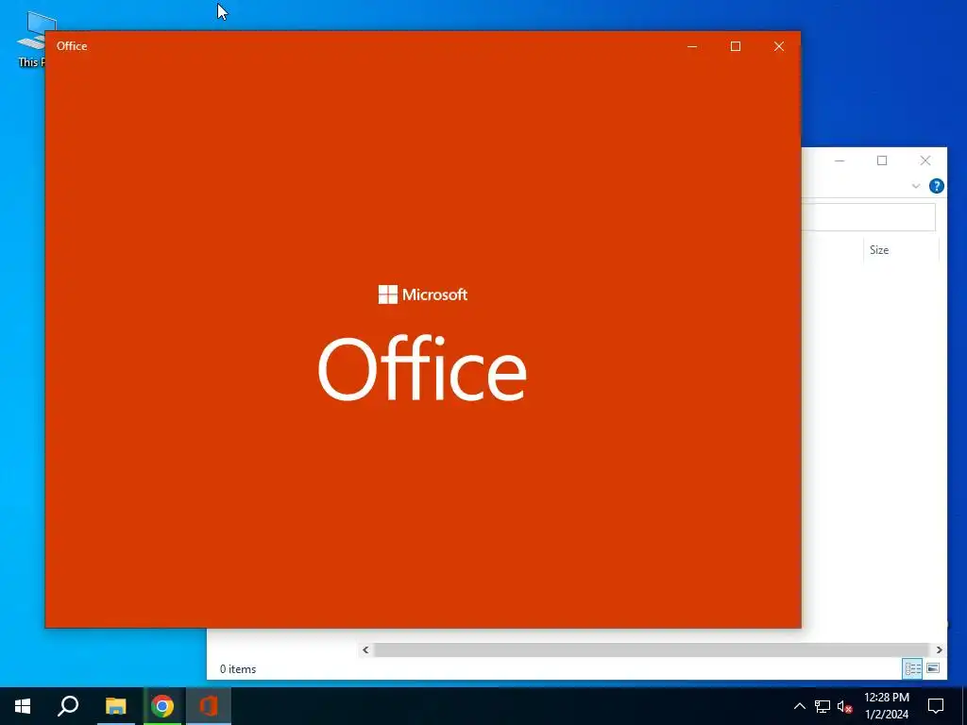The image size is (967, 725).
Task: Minimize the Office splash window
Action: tap(692, 46)
